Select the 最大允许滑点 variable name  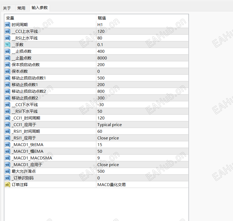pyautogui.click(x=24, y=171)
